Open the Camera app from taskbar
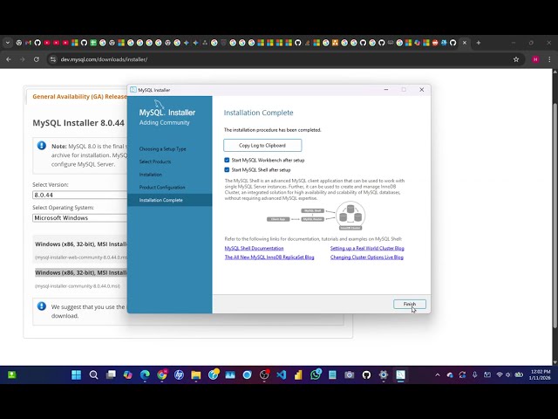 (350, 374)
